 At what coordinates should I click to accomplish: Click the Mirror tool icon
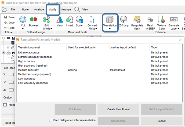(60, 21)
